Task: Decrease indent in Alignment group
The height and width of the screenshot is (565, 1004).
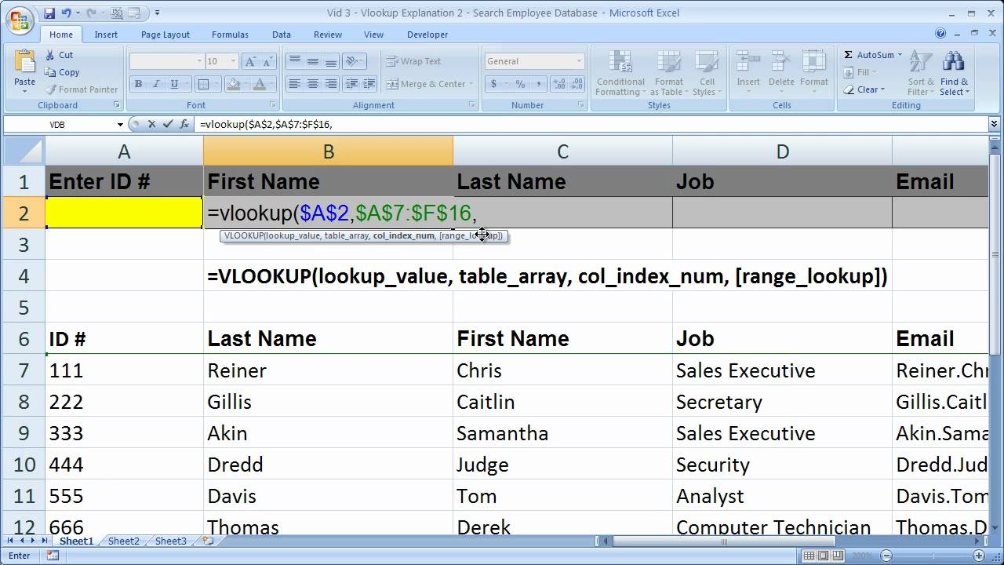Action: tap(352, 84)
